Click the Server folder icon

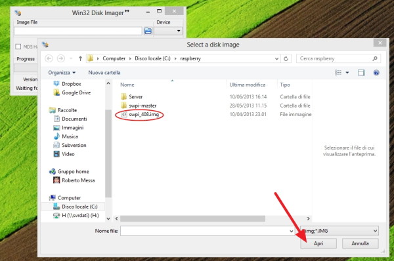[x=123, y=96]
